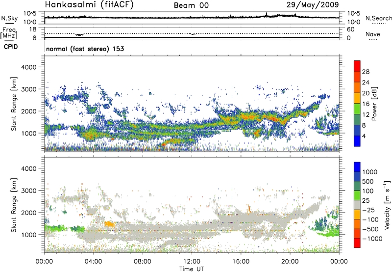Click "−1000" on the Velocity colorbar
This screenshot has height=272, width=392.
372,239
